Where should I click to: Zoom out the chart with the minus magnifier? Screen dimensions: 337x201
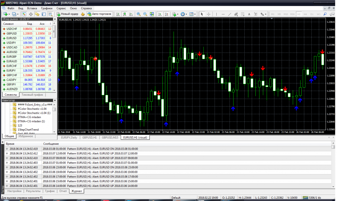click(x=145, y=14)
